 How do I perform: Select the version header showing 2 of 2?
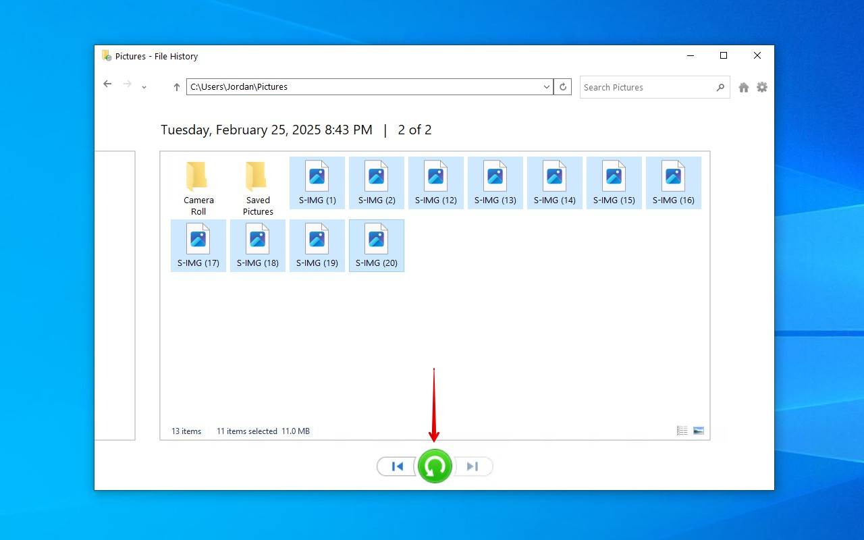(414, 130)
